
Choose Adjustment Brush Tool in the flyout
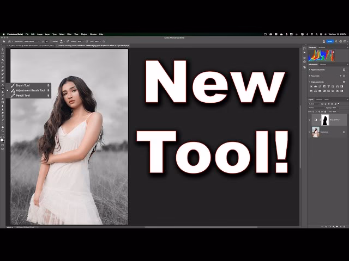(28, 91)
